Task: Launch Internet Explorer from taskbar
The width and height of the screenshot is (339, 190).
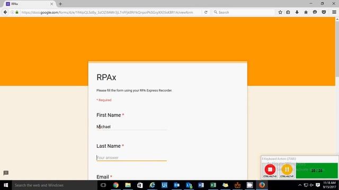Action: [x=152, y=185]
